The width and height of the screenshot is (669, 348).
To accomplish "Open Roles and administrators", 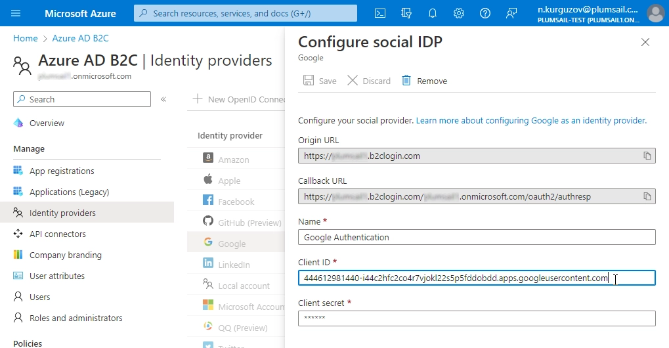I will (x=76, y=318).
